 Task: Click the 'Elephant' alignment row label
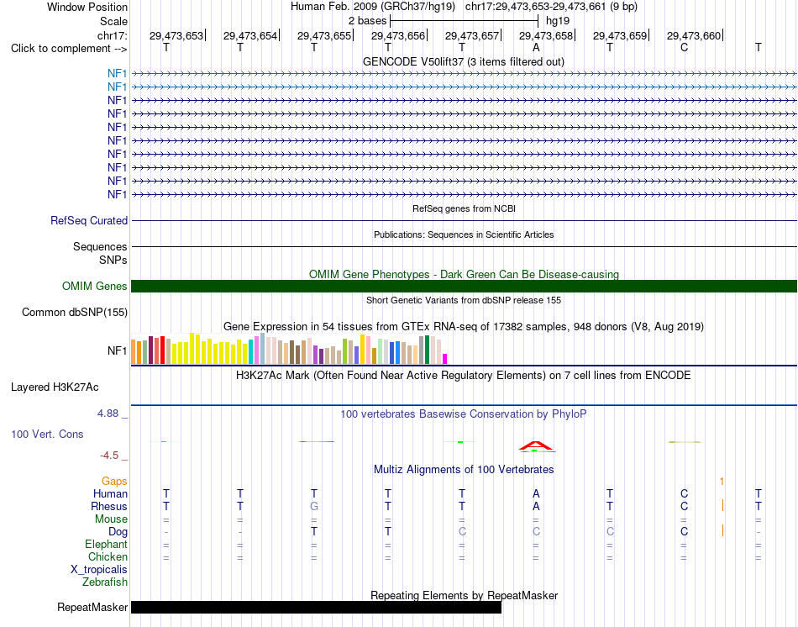pos(106,544)
